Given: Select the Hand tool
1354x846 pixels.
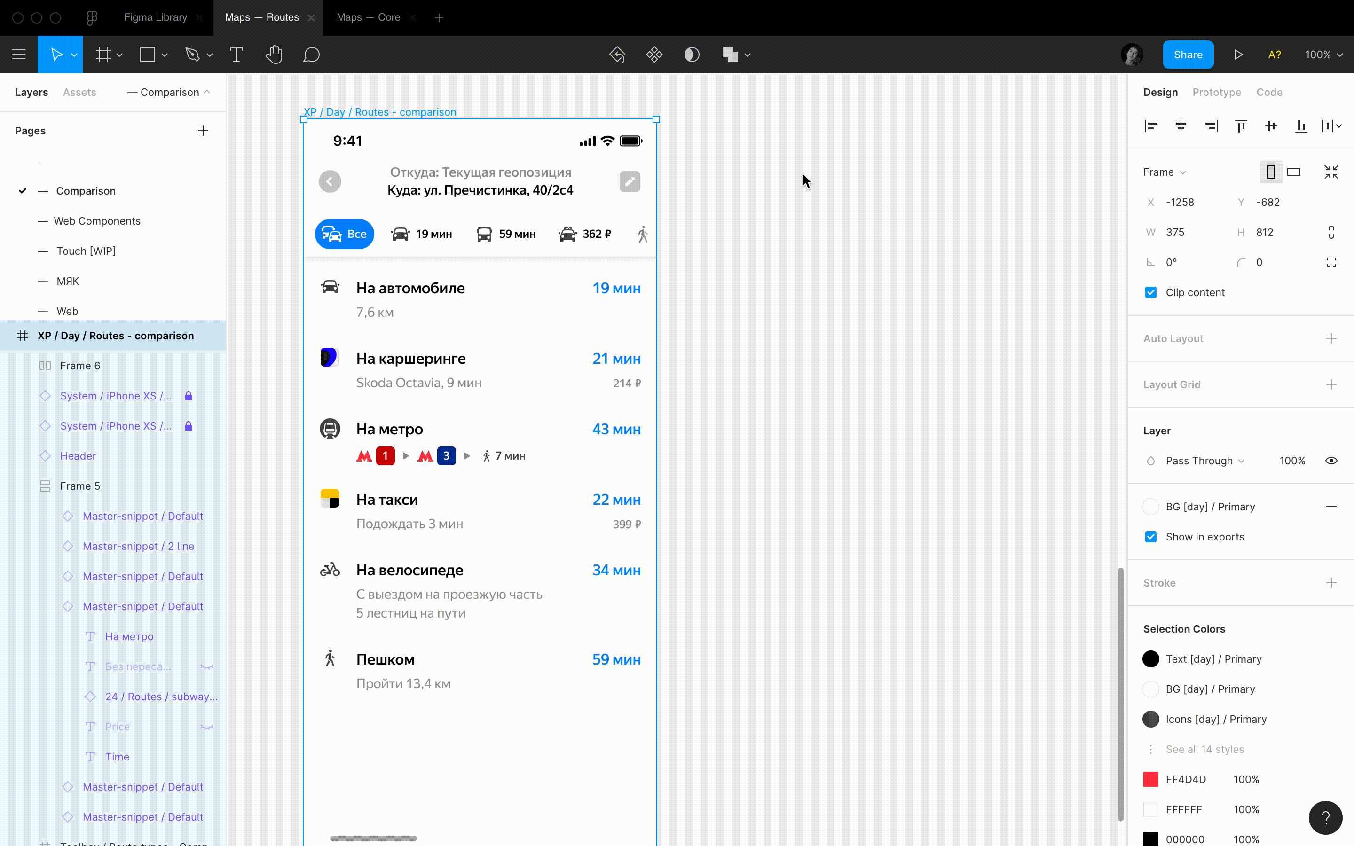Looking at the screenshot, I should pos(274,54).
